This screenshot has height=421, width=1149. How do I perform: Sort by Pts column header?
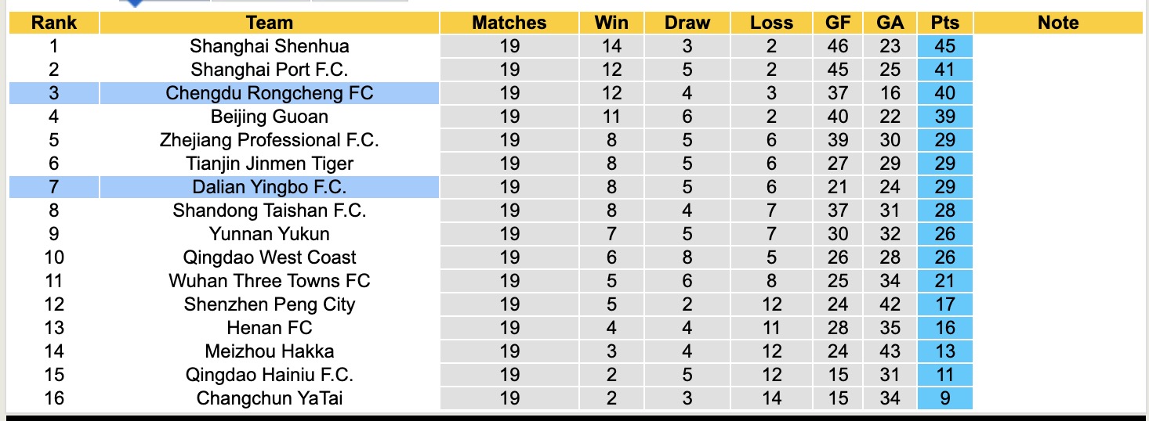[x=945, y=23]
